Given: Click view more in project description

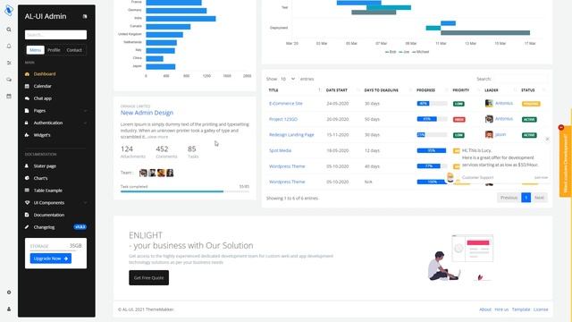Looking at the screenshot, I should (158, 137).
